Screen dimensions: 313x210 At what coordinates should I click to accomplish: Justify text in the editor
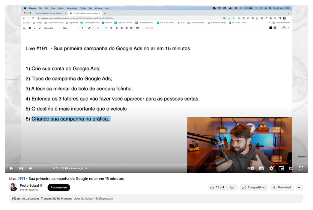tap(131, 28)
